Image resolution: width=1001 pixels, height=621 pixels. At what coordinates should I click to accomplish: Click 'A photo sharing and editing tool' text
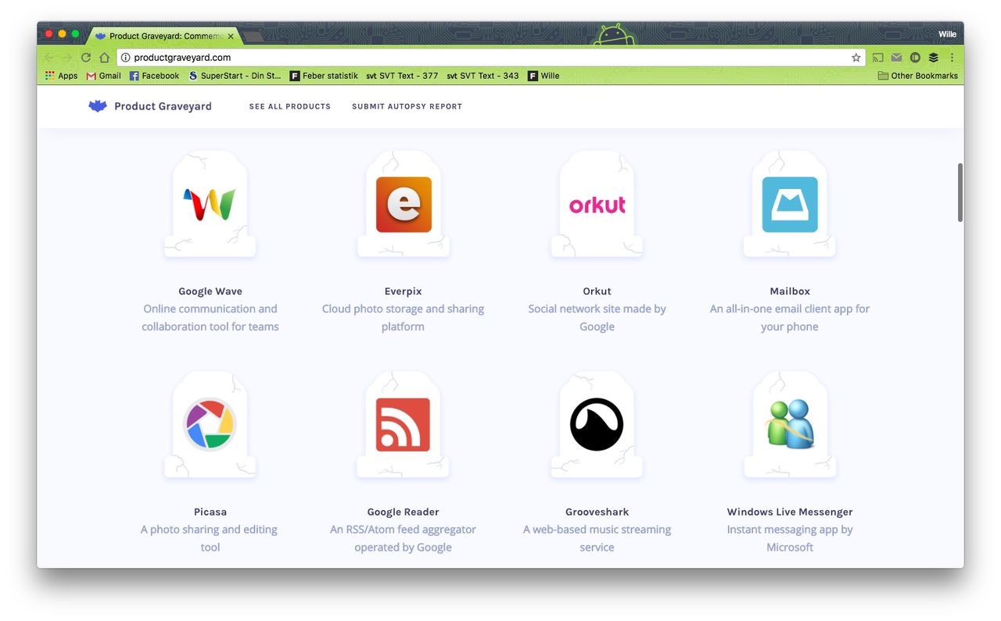210,538
